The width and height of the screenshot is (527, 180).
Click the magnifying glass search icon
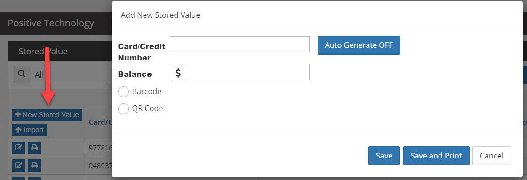(x=22, y=74)
